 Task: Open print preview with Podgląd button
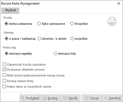click(x=30, y=98)
